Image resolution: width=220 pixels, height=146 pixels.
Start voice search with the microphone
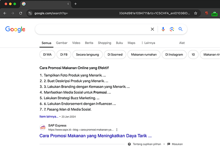point(163,29)
